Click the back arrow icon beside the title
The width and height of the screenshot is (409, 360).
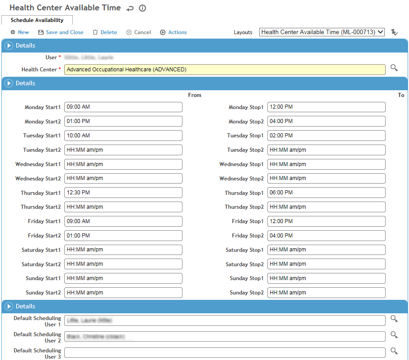tap(130, 9)
